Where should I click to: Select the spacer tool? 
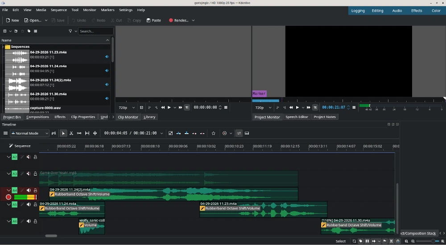[x=79, y=133]
